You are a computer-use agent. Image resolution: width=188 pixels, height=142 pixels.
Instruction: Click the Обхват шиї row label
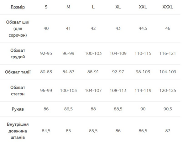[x=18, y=29]
